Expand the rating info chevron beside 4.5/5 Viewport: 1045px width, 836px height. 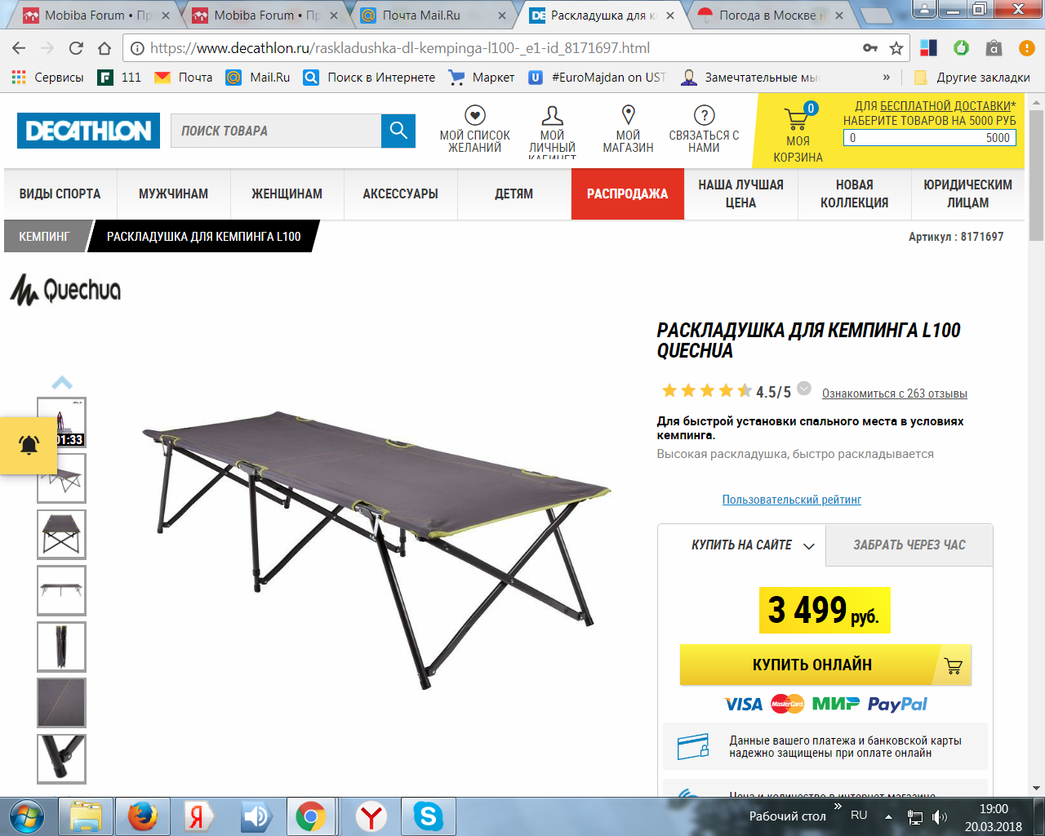pyautogui.click(x=804, y=389)
